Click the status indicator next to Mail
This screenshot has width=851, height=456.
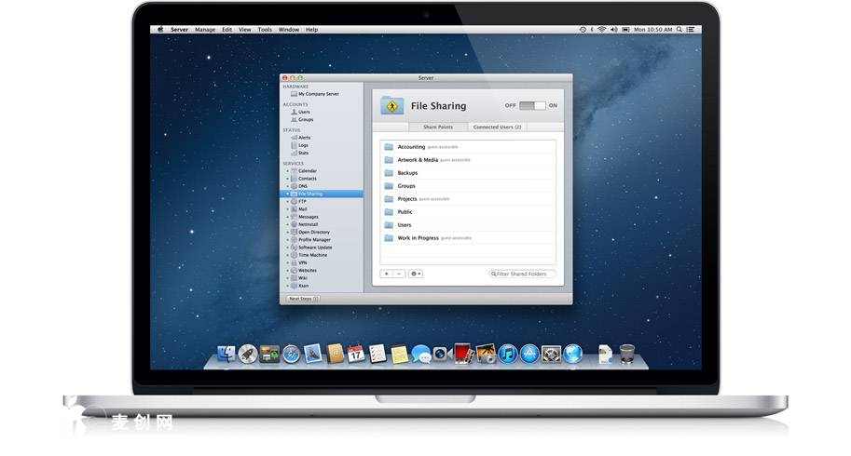[x=288, y=209]
